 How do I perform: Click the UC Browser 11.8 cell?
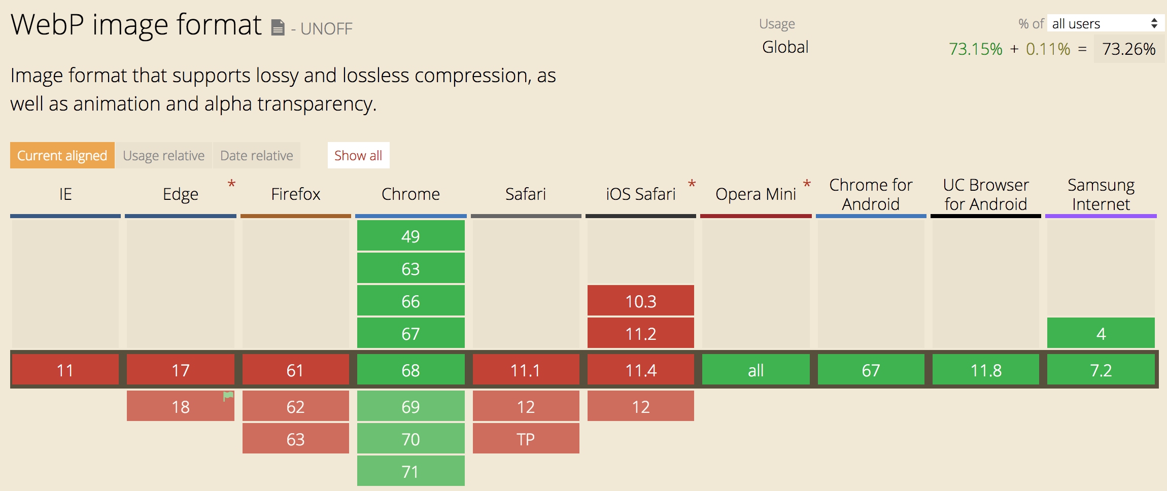pos(985,370)
